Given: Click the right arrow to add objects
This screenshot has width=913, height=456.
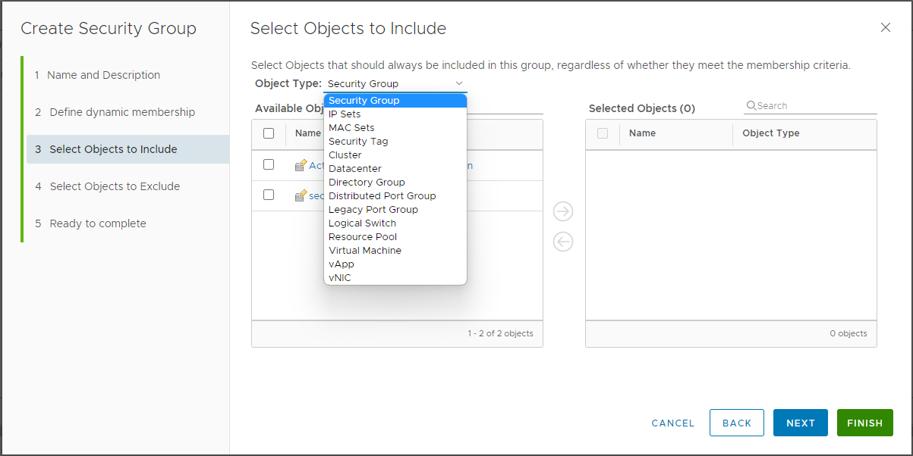Looking at the screenshot, I should point(563,211).
